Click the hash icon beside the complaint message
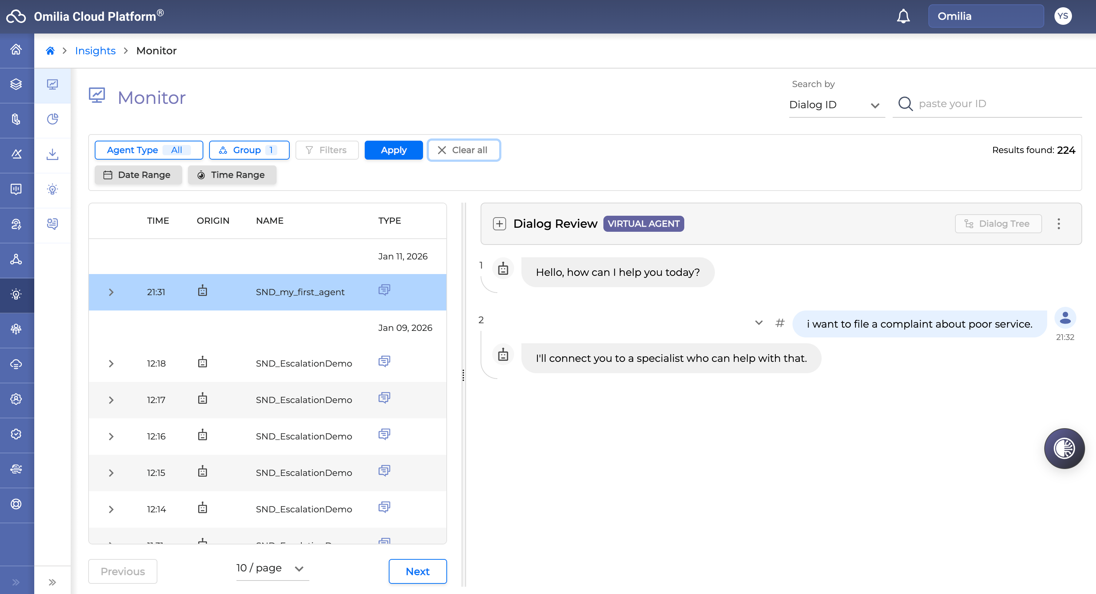This screenshot has height=594, width=1096. [779, 323]
